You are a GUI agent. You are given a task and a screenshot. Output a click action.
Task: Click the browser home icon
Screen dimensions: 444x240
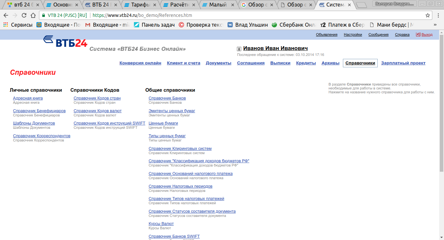tap(33, 15)
